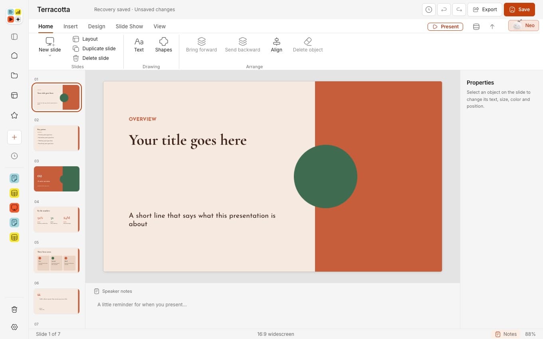This screenshot has width=543, height=339.
Task: Click the database stack icon beside Present
Action: (x=476, y=27)
